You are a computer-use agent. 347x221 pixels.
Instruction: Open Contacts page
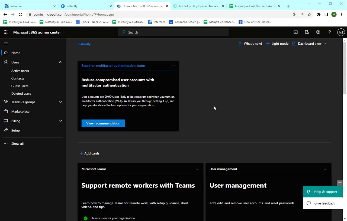(x=18, y=78)
